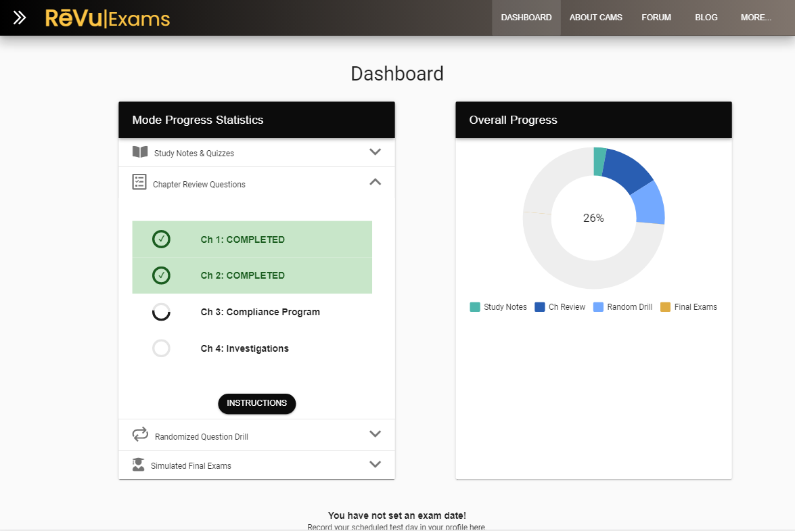
Task: Open the About CAMS menu item
Action: [595, 18]
